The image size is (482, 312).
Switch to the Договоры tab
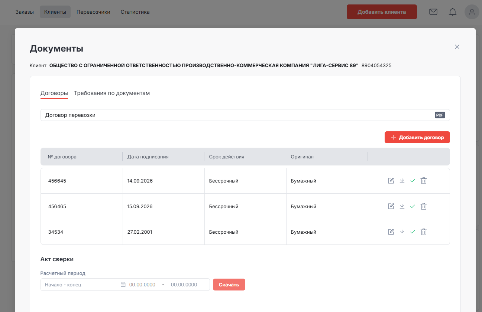[x=54, y=93]
